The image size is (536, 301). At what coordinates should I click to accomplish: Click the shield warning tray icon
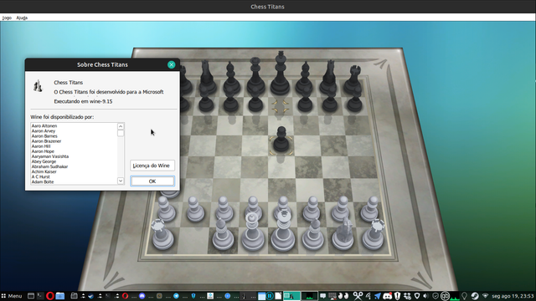397,296
